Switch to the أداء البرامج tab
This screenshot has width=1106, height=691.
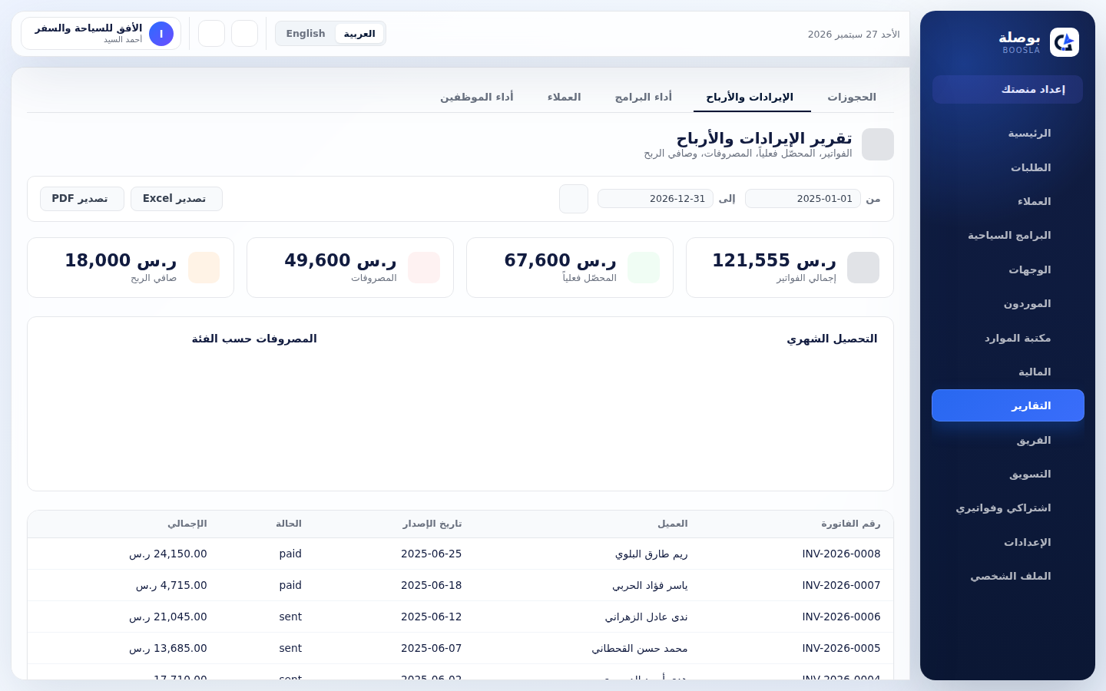pyautogui.click(x=644, y=97)
